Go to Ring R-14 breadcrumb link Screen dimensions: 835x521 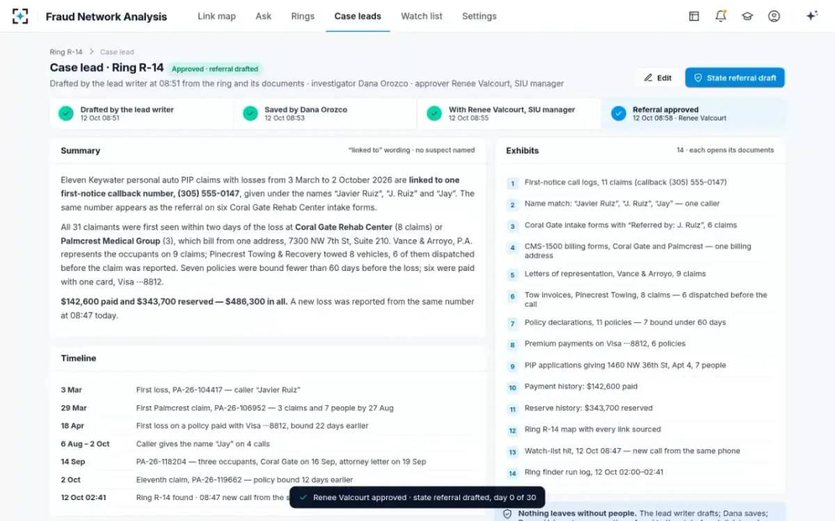[x=66, y=52]
